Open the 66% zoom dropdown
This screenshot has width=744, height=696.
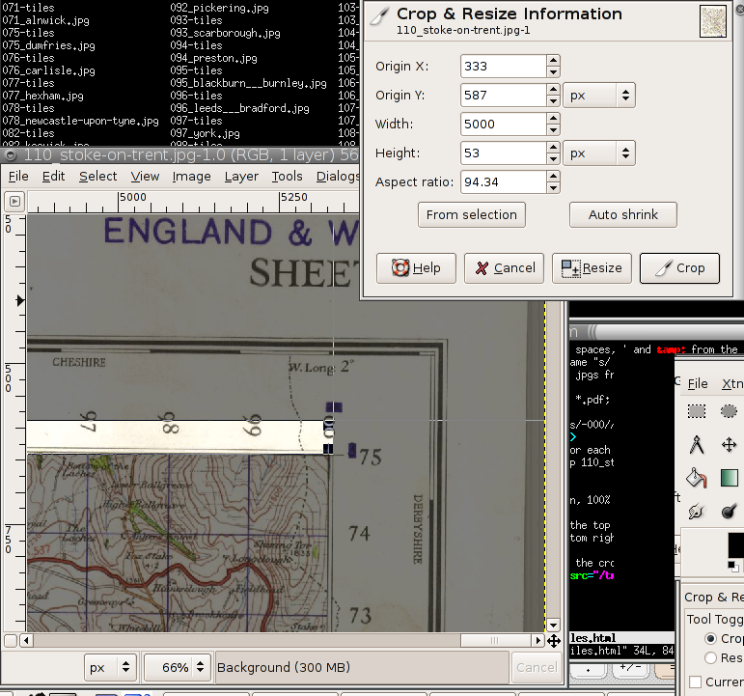pyautogui.click(x=177, y=667)
